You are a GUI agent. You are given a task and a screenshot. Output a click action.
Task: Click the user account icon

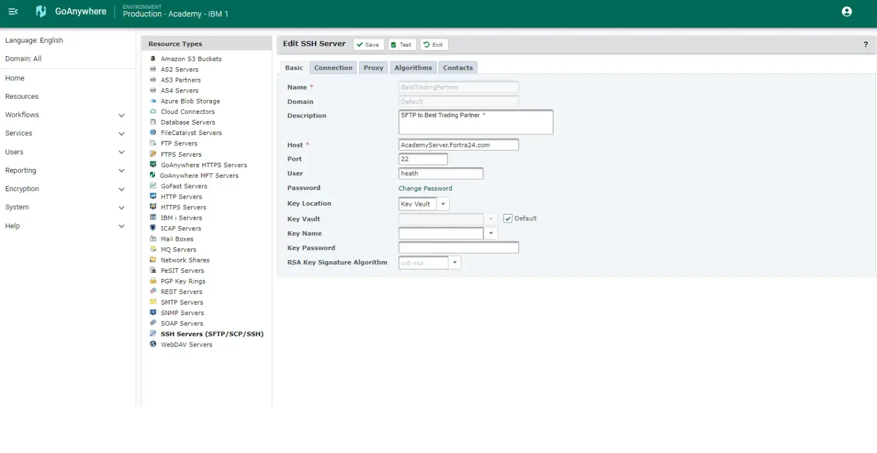pos(847,11)
